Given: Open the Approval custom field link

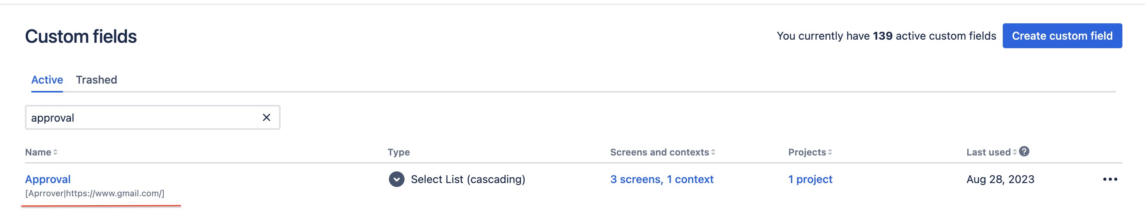Looking at the screenshot, I should tap(48, 179).
